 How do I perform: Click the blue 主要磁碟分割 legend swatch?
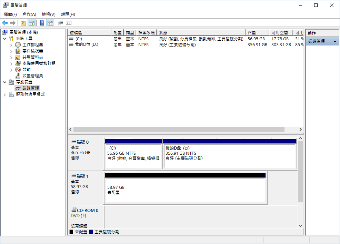pyautogui.click(x=91, y=232)
